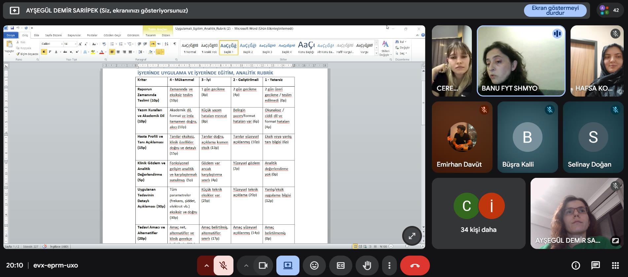Click Ekran göstermeyi durdur button

click(x=555, y=10)
